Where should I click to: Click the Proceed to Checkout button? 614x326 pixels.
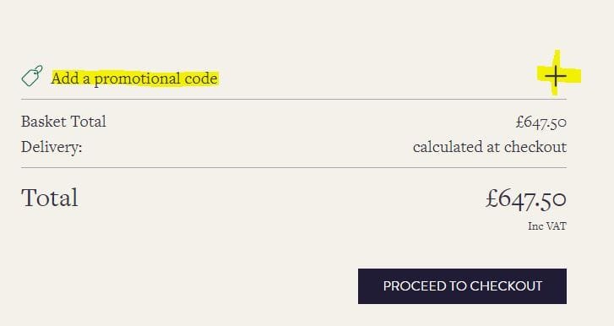click(462, 286)
